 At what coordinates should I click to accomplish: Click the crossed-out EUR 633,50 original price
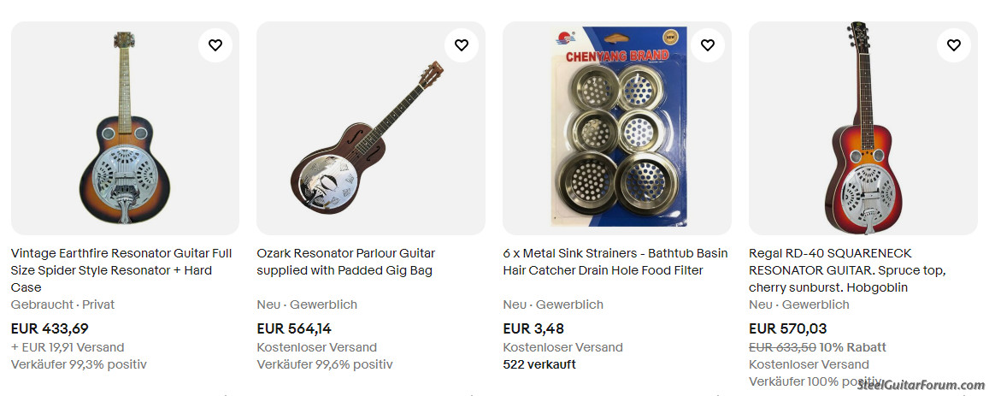point(781,347)
